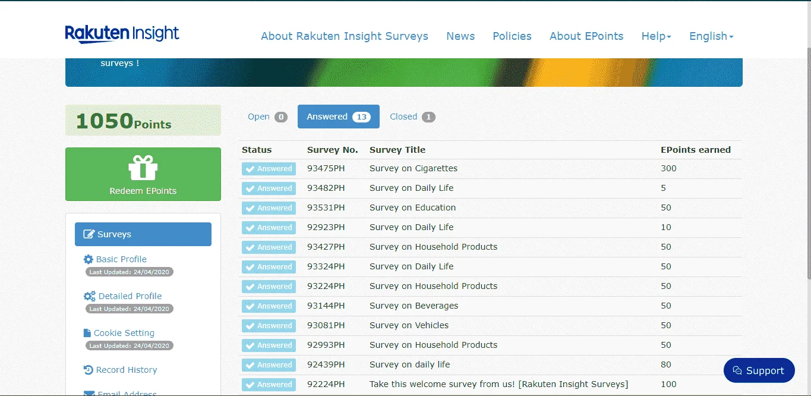Go to the News page
Screen dimensions: 811x396
coord(460,36)
